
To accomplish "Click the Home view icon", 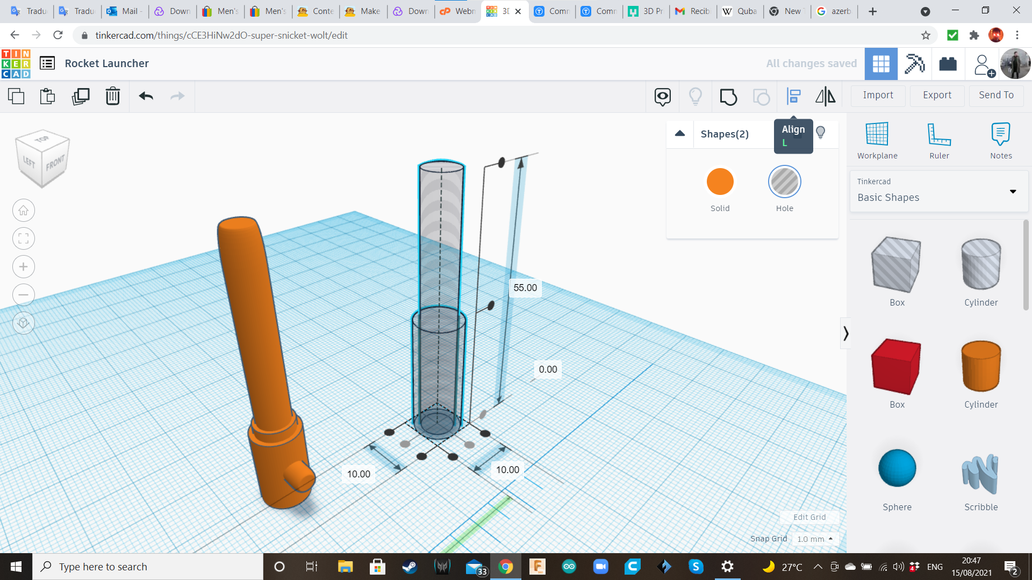I will [x=24, y=211].
